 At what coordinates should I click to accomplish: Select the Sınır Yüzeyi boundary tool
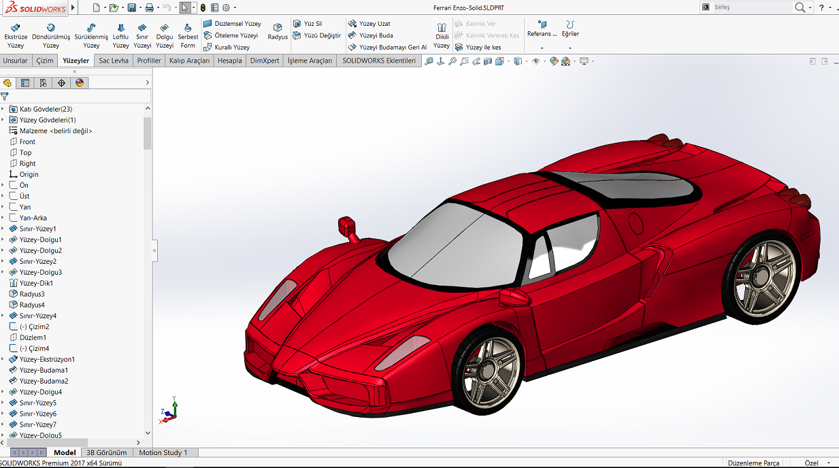click(x=142, y=36)
